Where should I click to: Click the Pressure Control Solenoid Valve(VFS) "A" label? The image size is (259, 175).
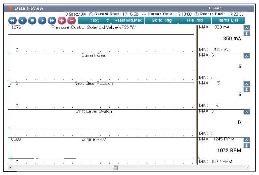[94, 27]
